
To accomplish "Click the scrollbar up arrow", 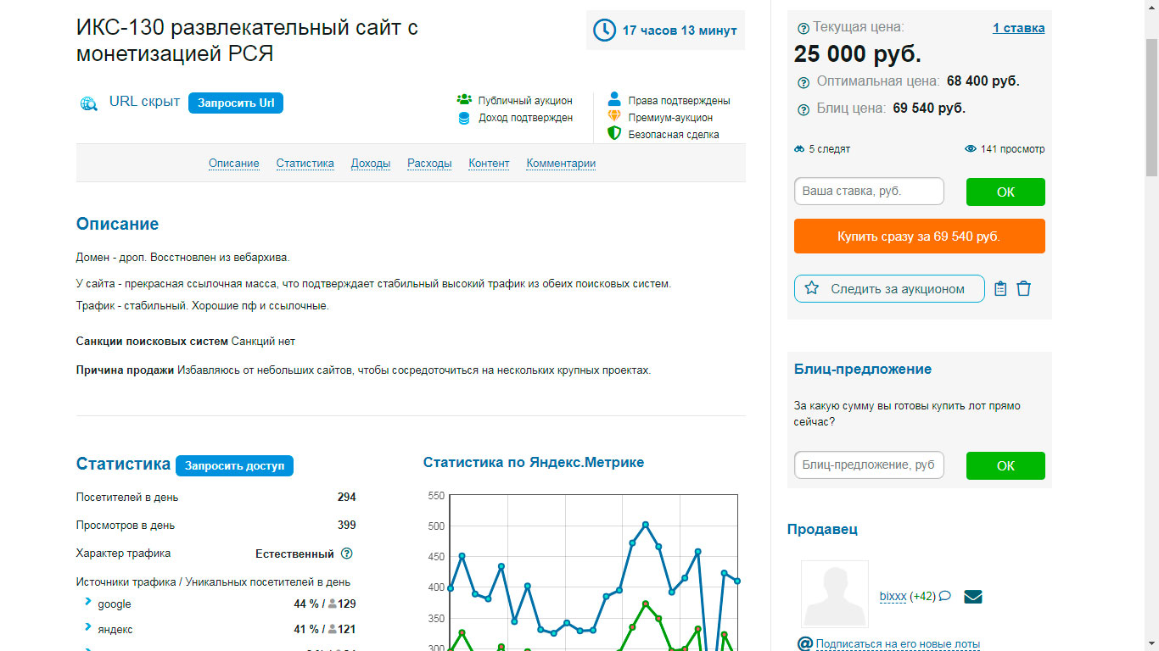I will tap(1151, 7).
